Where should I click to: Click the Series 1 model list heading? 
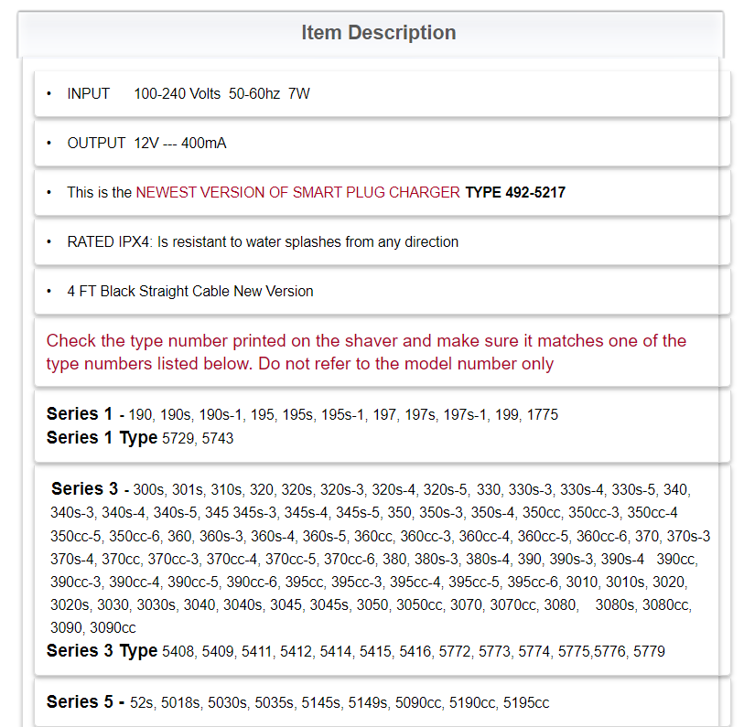coord(80,413)
